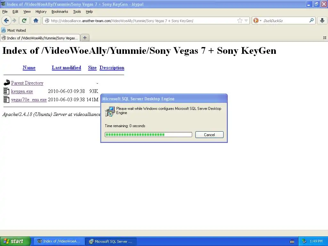Click the binary file icon beside vegas70e_enu.exe
Viewport: 328px width, 246px height.
[x=6, y=99]
